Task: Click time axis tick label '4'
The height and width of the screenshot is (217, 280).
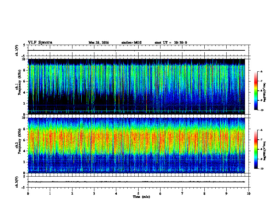Action: tap(116, 194)
